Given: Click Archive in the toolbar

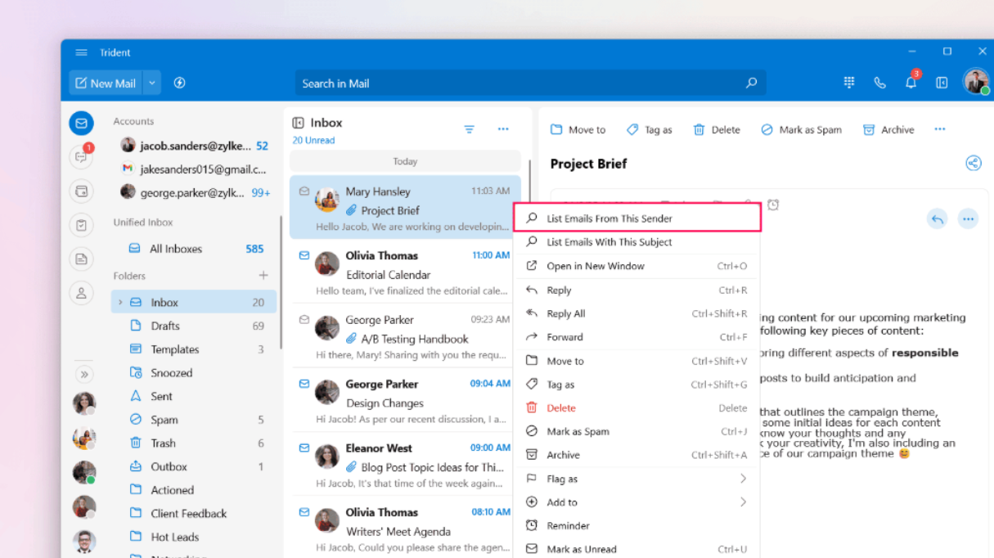Looking at the screenshot, I should click(x=888, y=129).
